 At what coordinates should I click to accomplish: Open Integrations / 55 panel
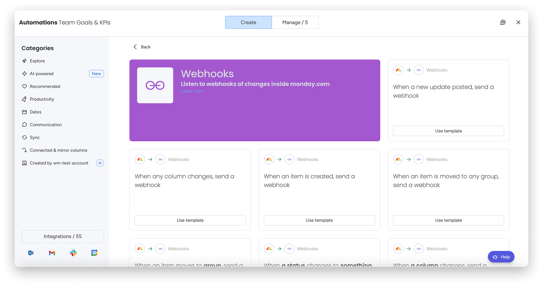coord(63,236)
